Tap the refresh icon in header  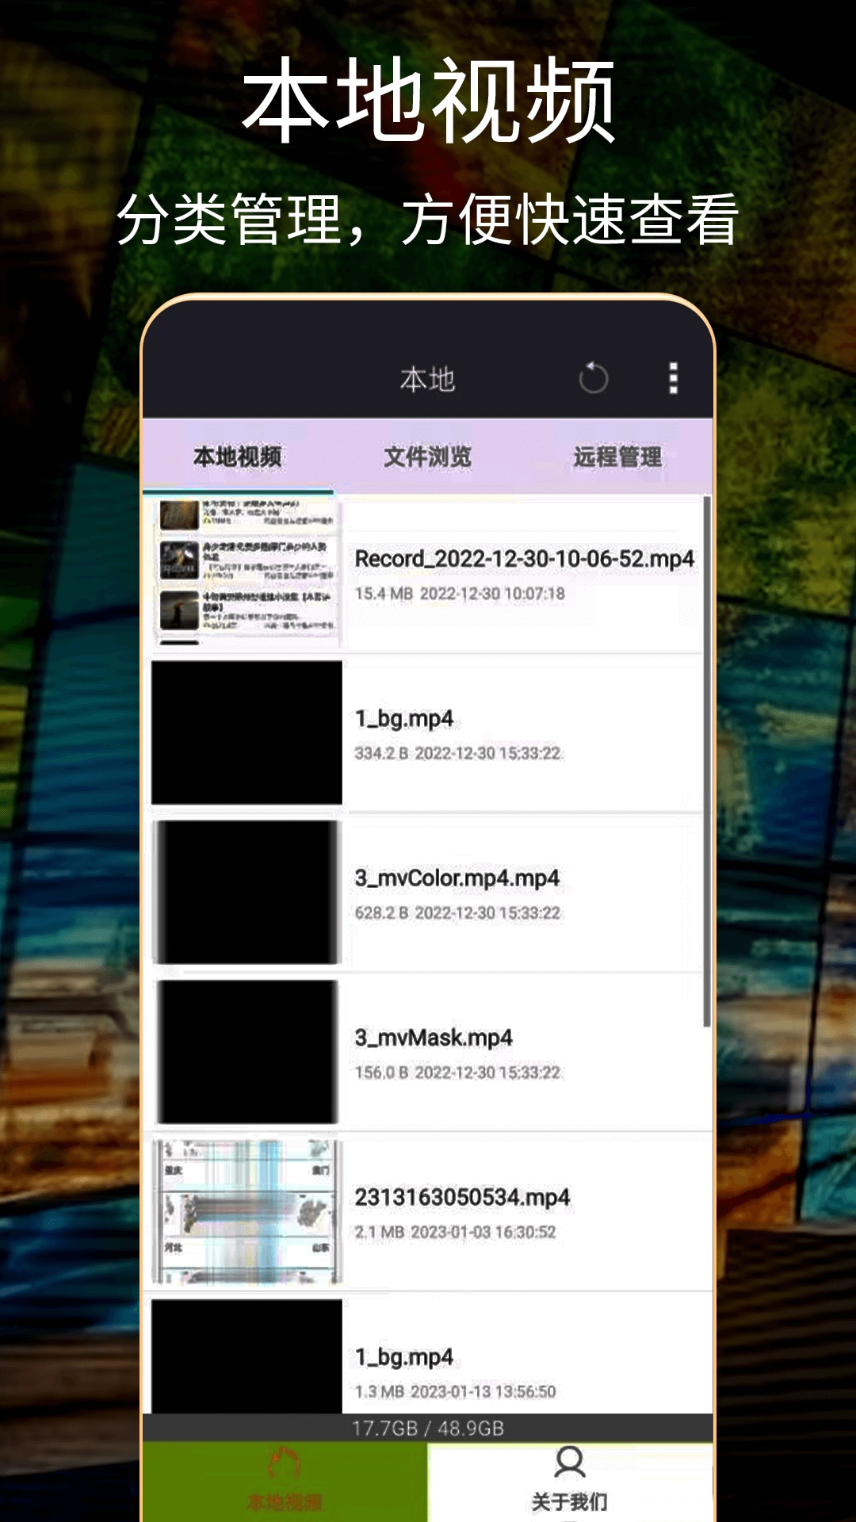click(593, 378)
